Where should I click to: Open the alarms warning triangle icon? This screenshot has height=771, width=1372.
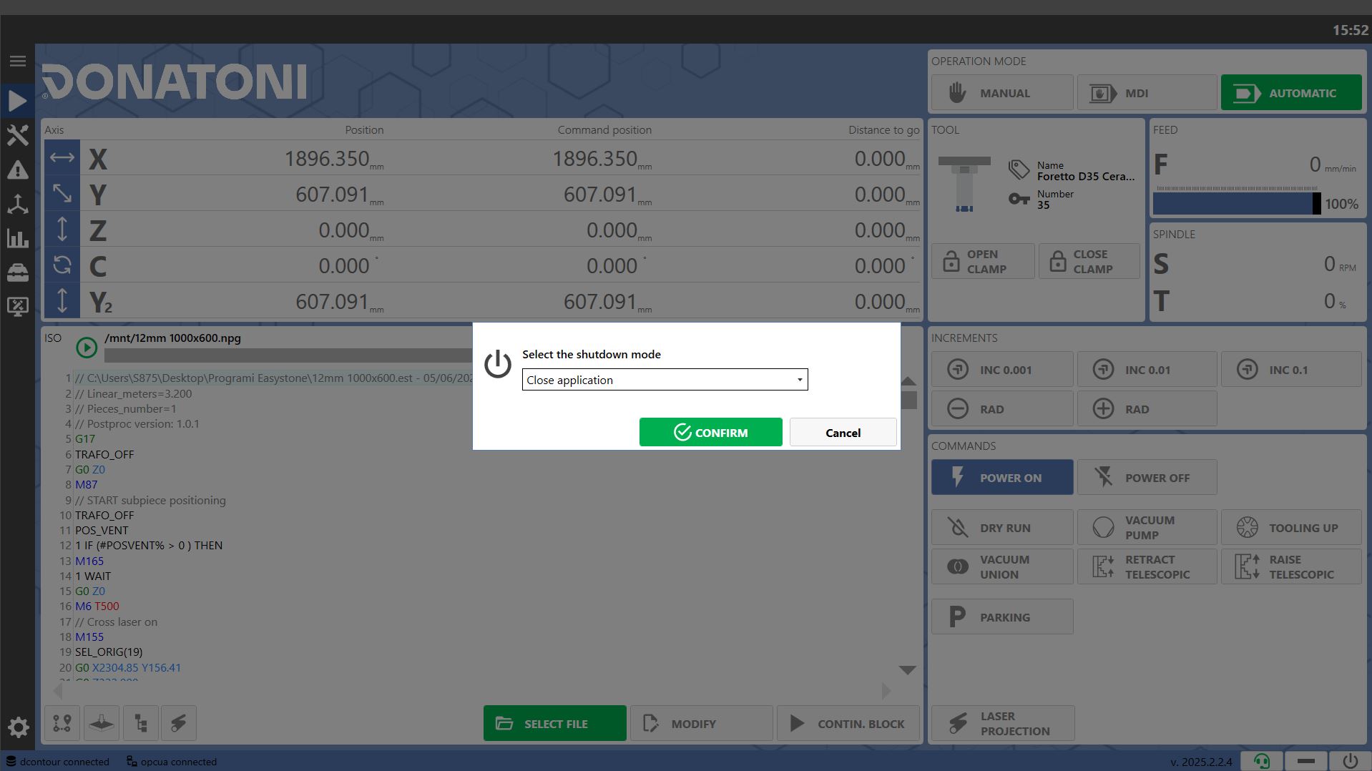pos(18,170)
